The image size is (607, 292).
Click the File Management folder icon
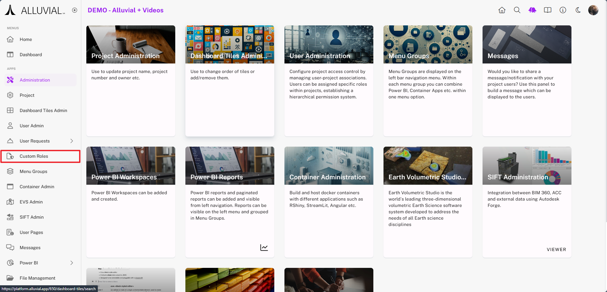10,278
